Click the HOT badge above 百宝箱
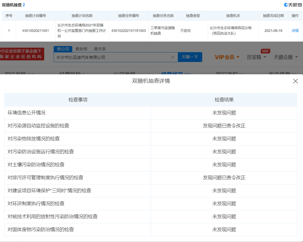This screenshot has height=242, width=303. click(x=265, y=51)
